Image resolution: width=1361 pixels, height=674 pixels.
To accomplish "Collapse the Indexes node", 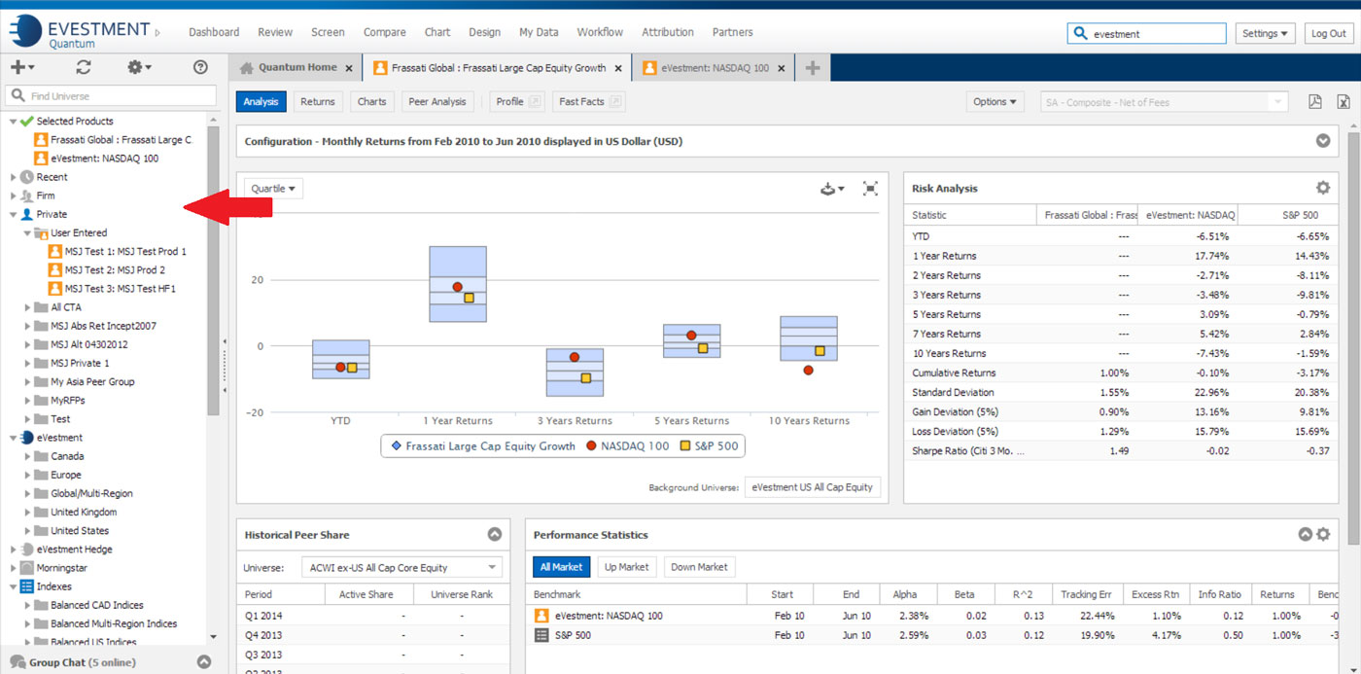I will point(14,586).
